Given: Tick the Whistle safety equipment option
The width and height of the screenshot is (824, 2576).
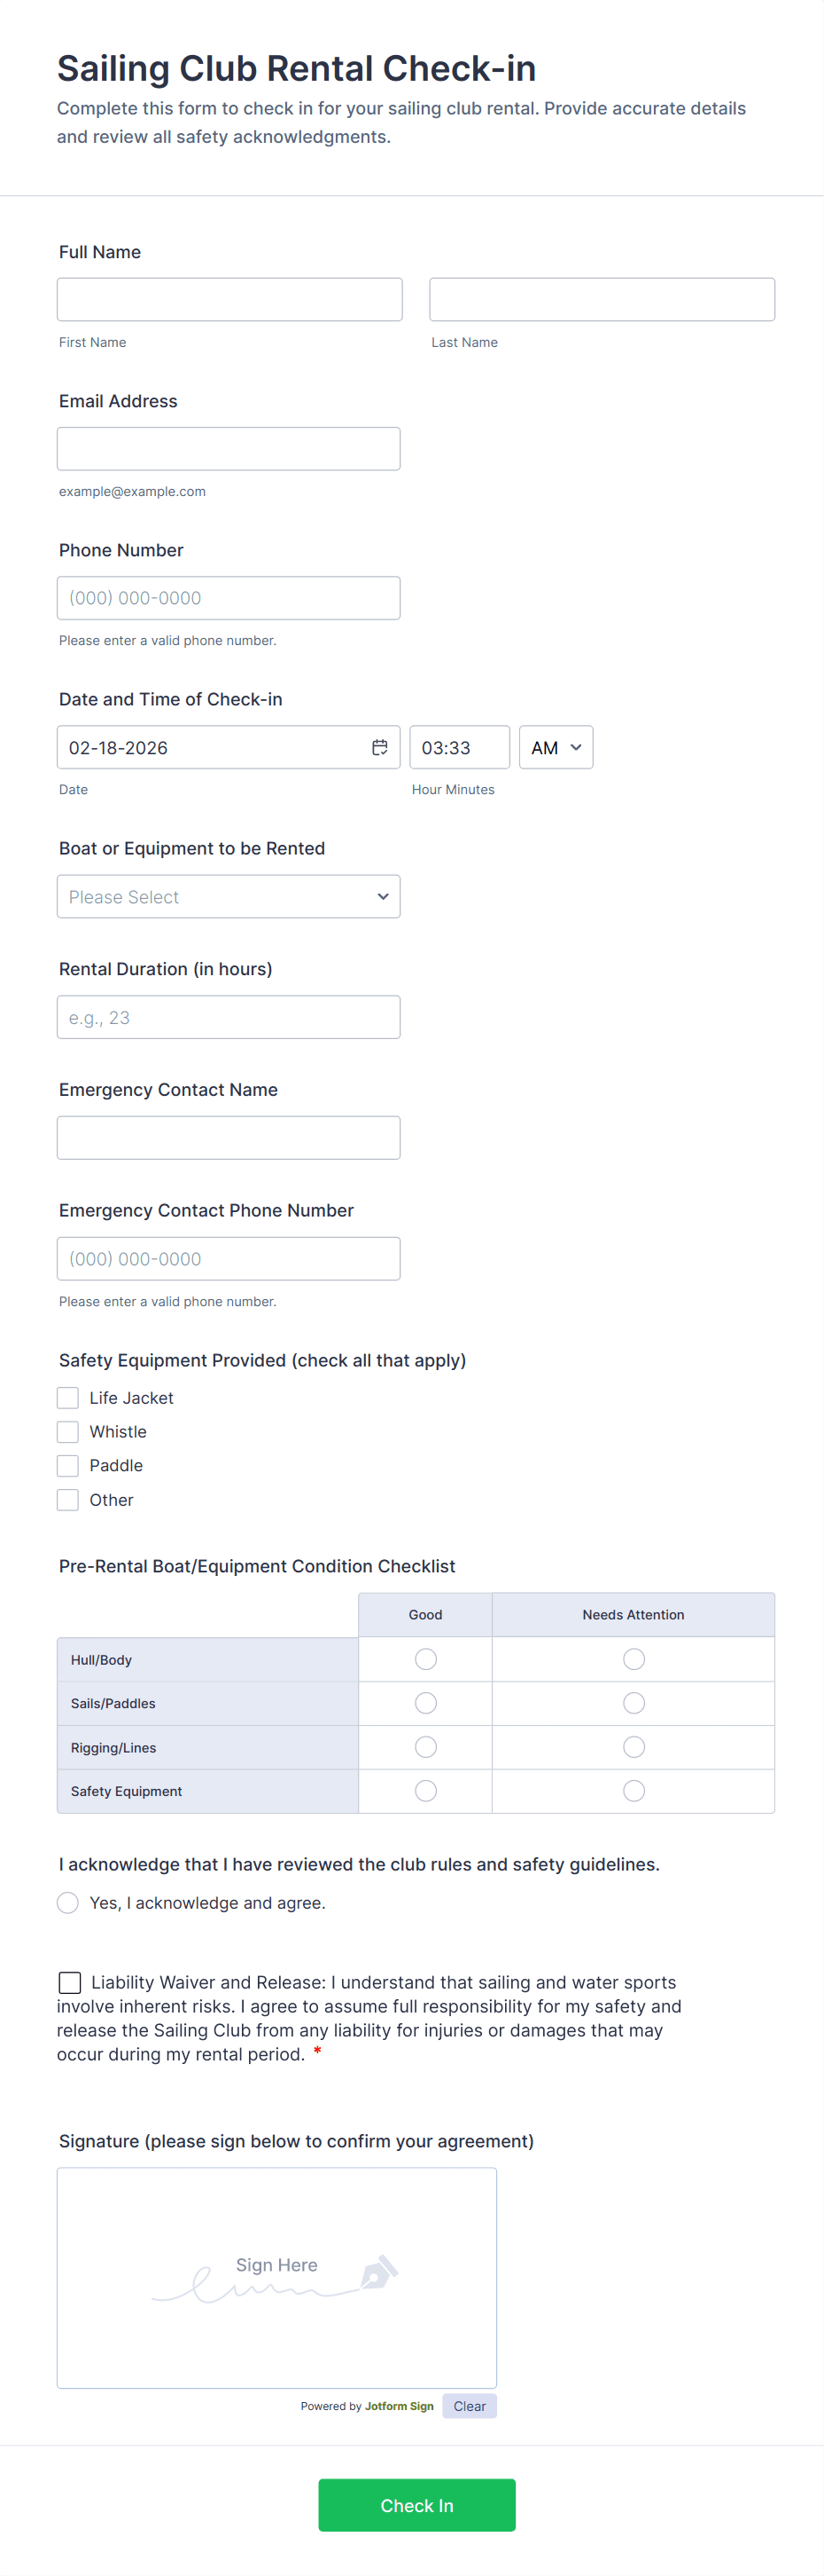Looking at the screenshot, I should [x=68, y=1432].
